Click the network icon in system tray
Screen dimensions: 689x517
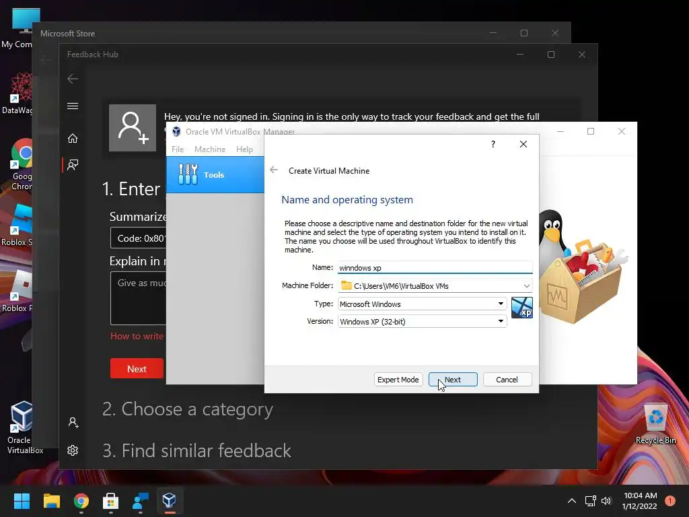coord(591,500)
